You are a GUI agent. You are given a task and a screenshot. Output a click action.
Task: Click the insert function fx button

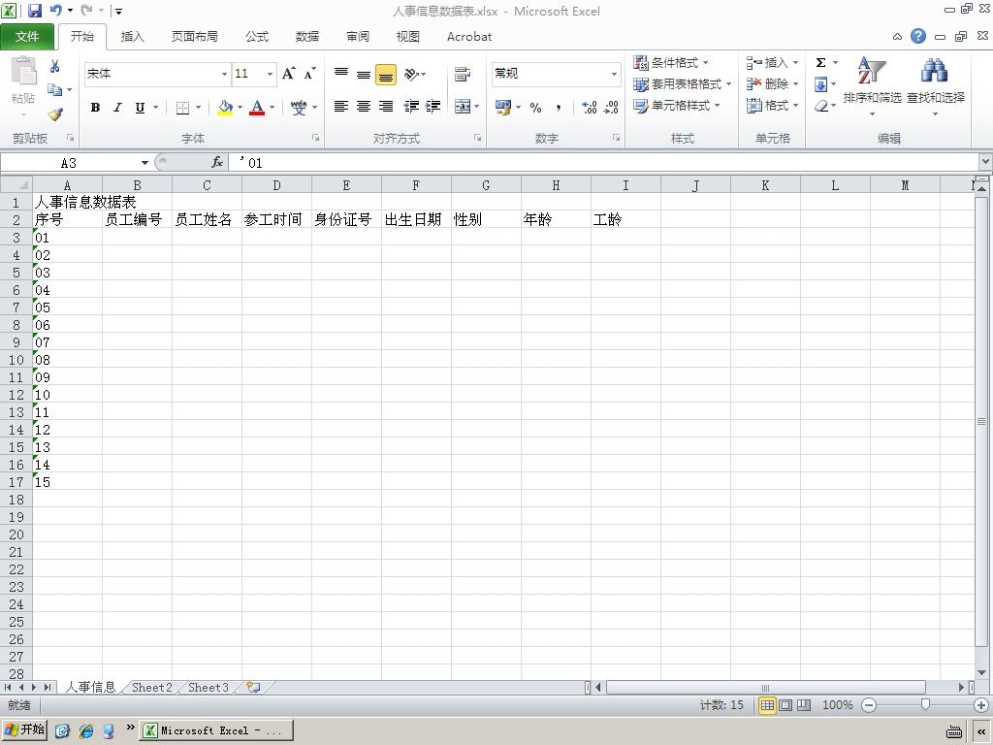click(216, 162)
